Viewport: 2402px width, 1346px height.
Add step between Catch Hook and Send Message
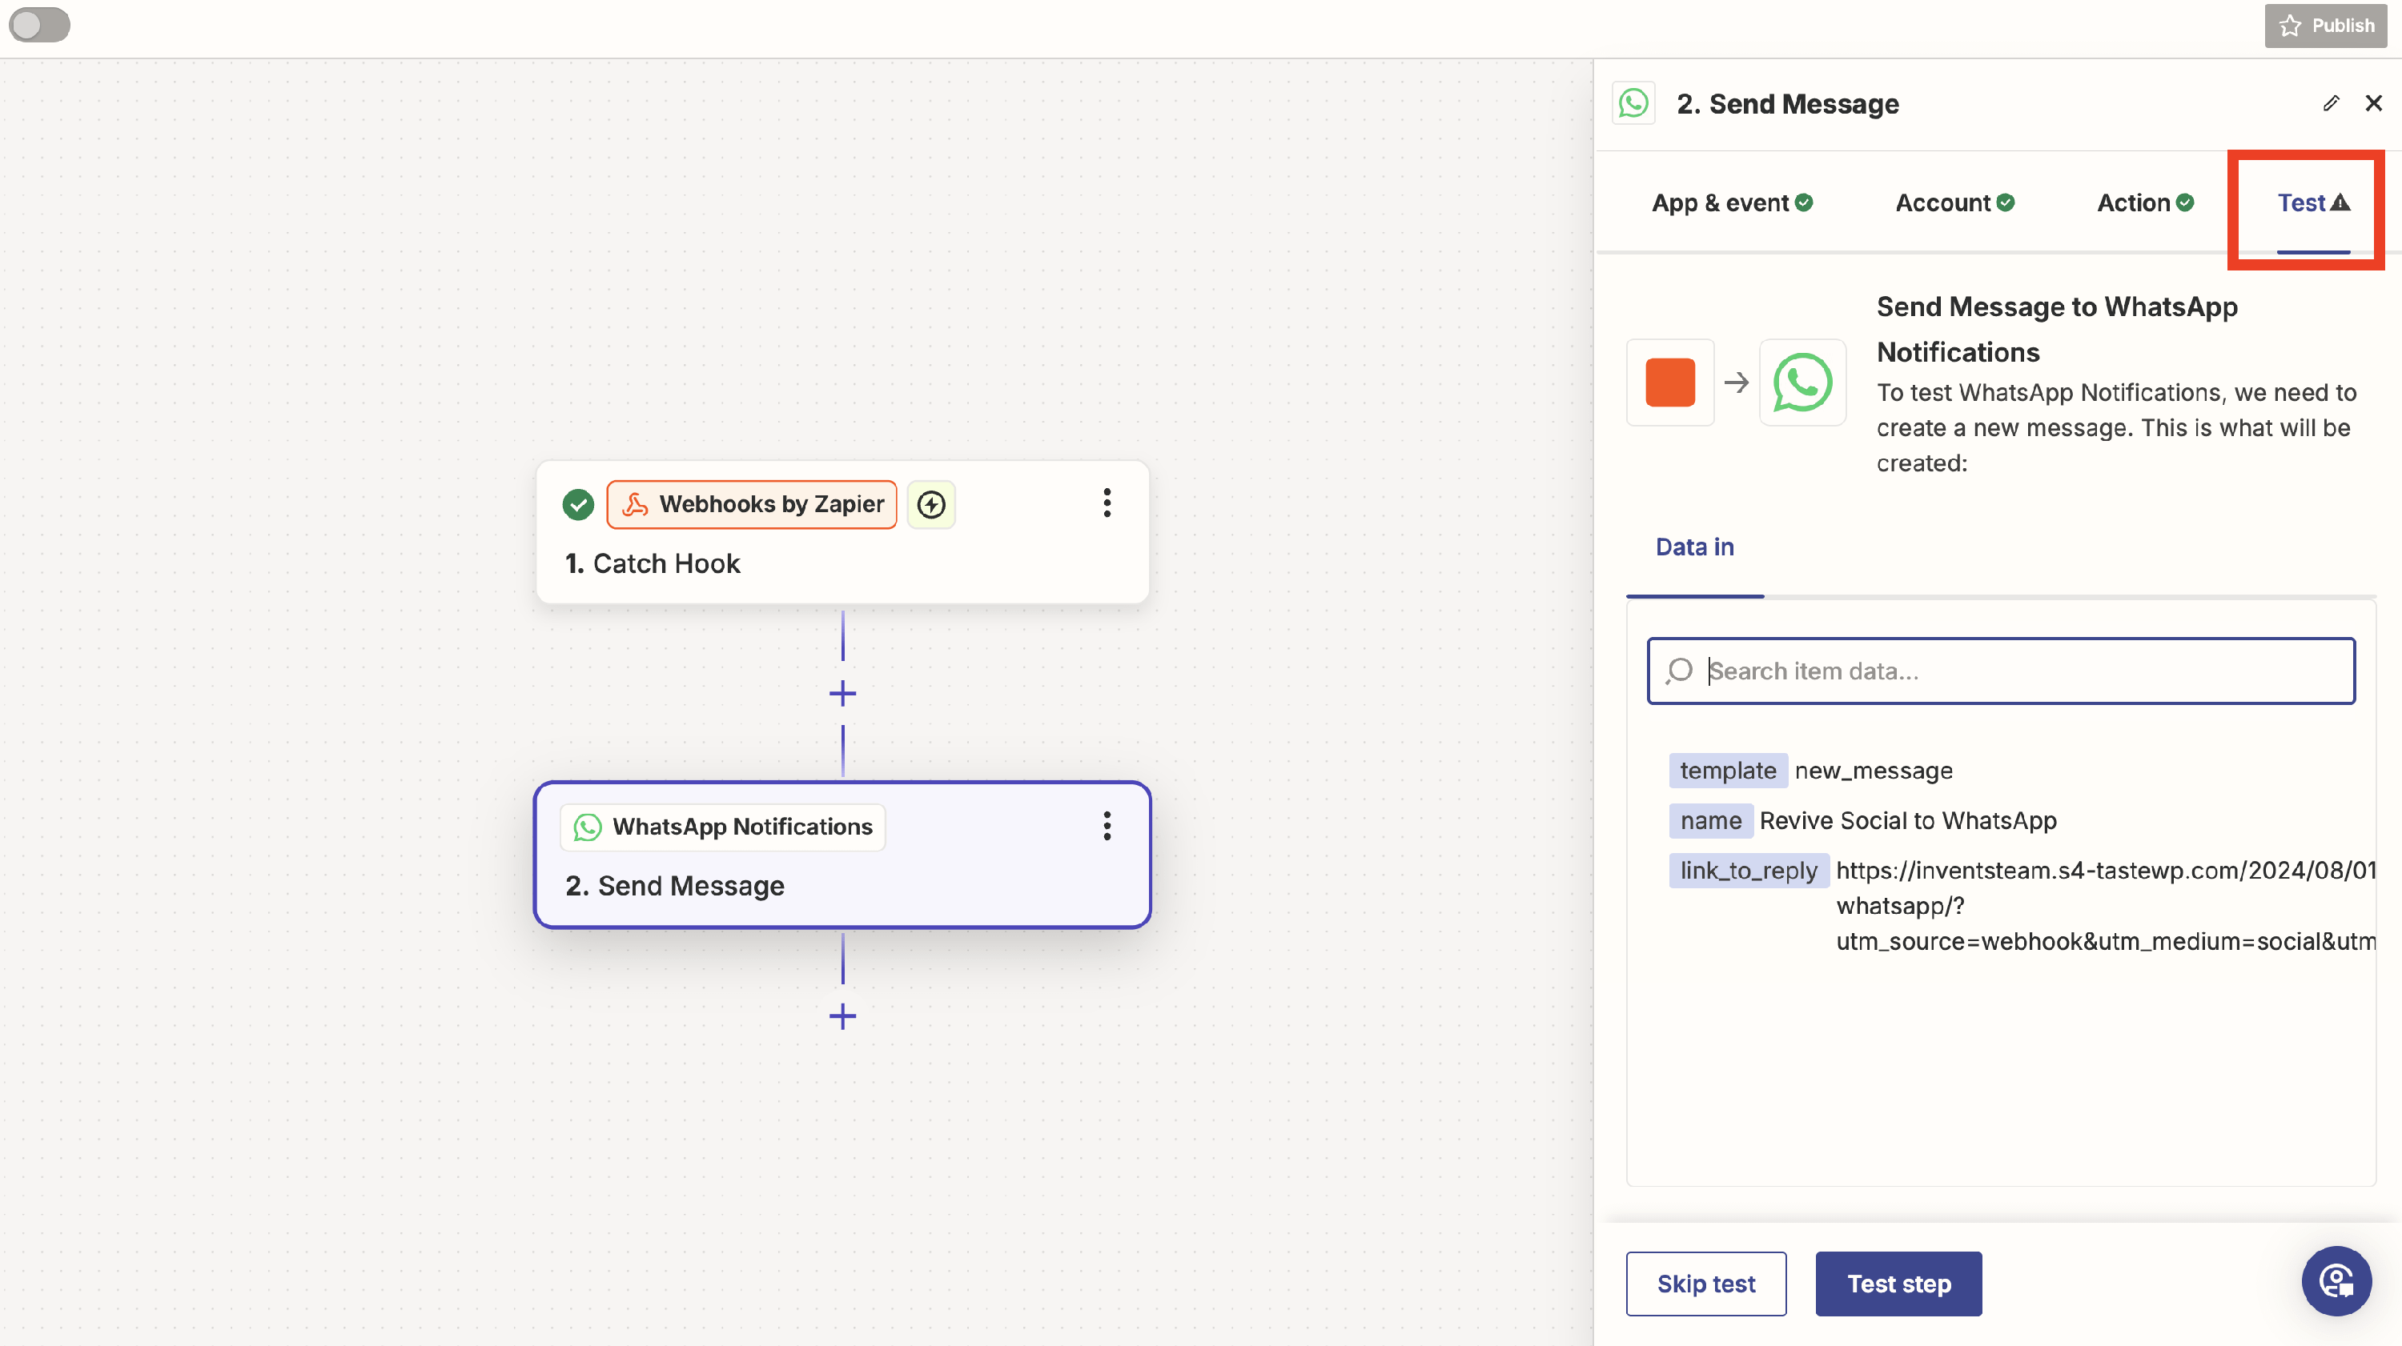842,694
